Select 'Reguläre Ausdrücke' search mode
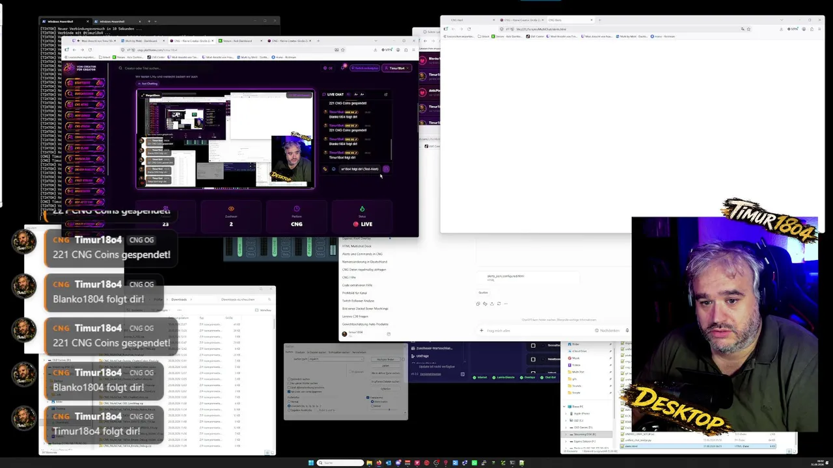Image resolution: width=833 pixels, height=468 pixels. 300,409
